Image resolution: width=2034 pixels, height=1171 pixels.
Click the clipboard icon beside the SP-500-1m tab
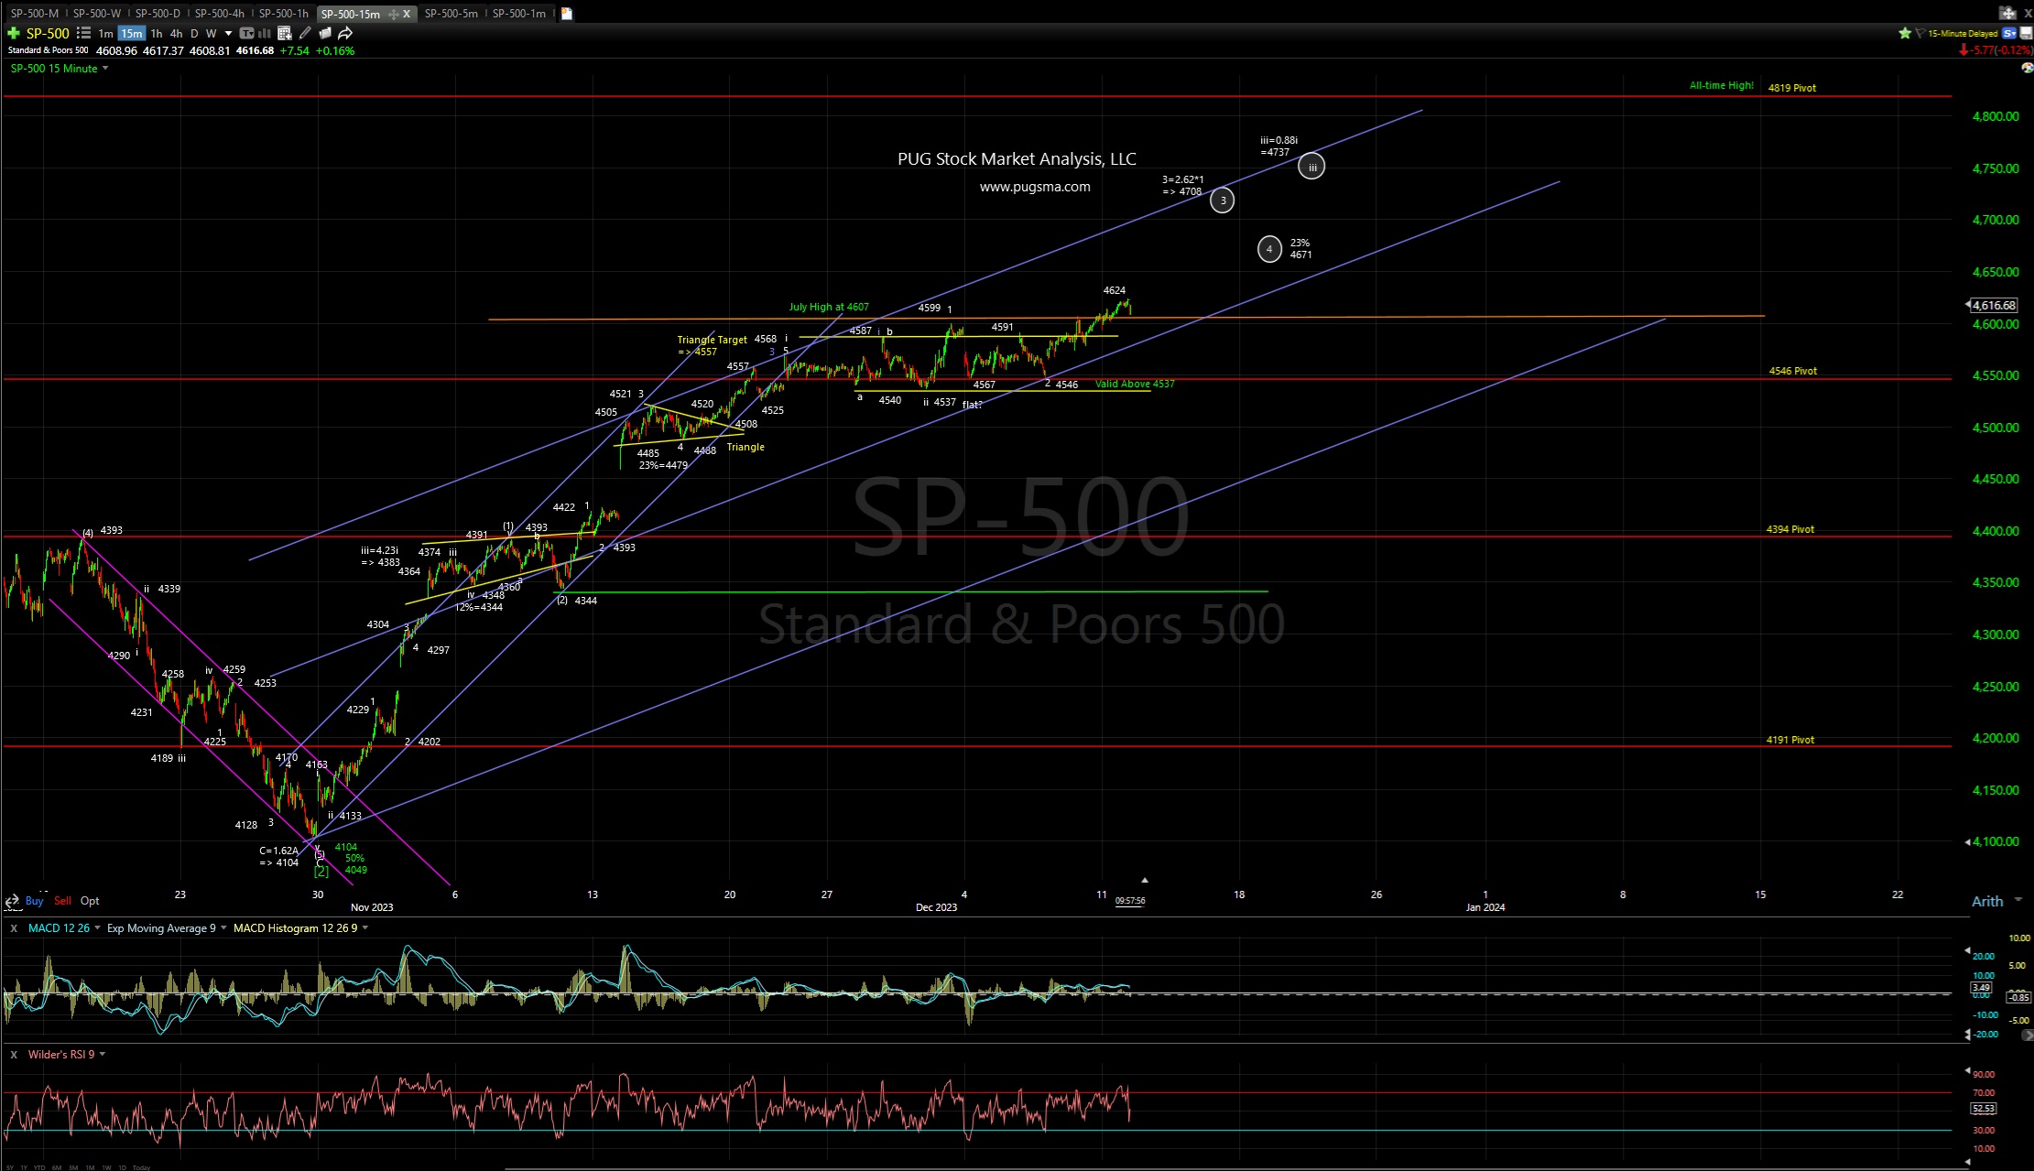(x=567, y=14)
